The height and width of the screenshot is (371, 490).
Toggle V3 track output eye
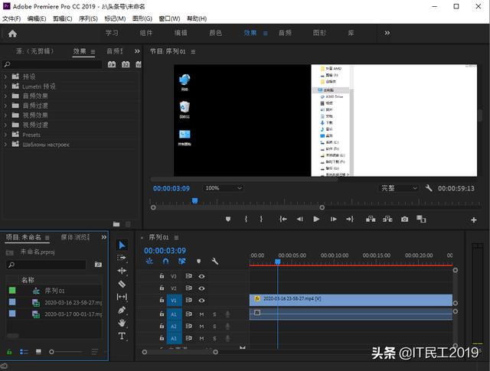click(x=201, y=276)
